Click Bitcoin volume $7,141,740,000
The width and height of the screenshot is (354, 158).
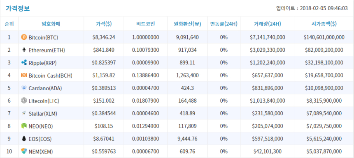click(268, 37)
